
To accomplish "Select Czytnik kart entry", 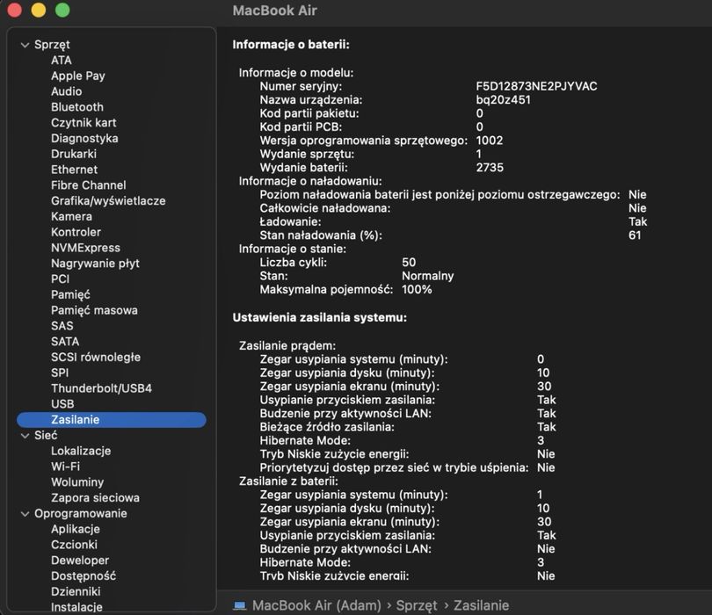I will point(84,122).
